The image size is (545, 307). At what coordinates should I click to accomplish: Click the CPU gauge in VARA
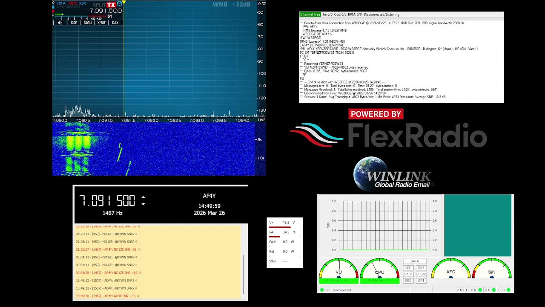click(x=380, y=269)
